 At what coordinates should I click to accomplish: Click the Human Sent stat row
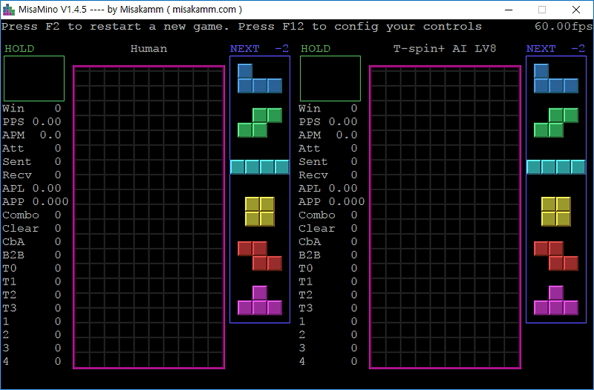coord(32,162)
